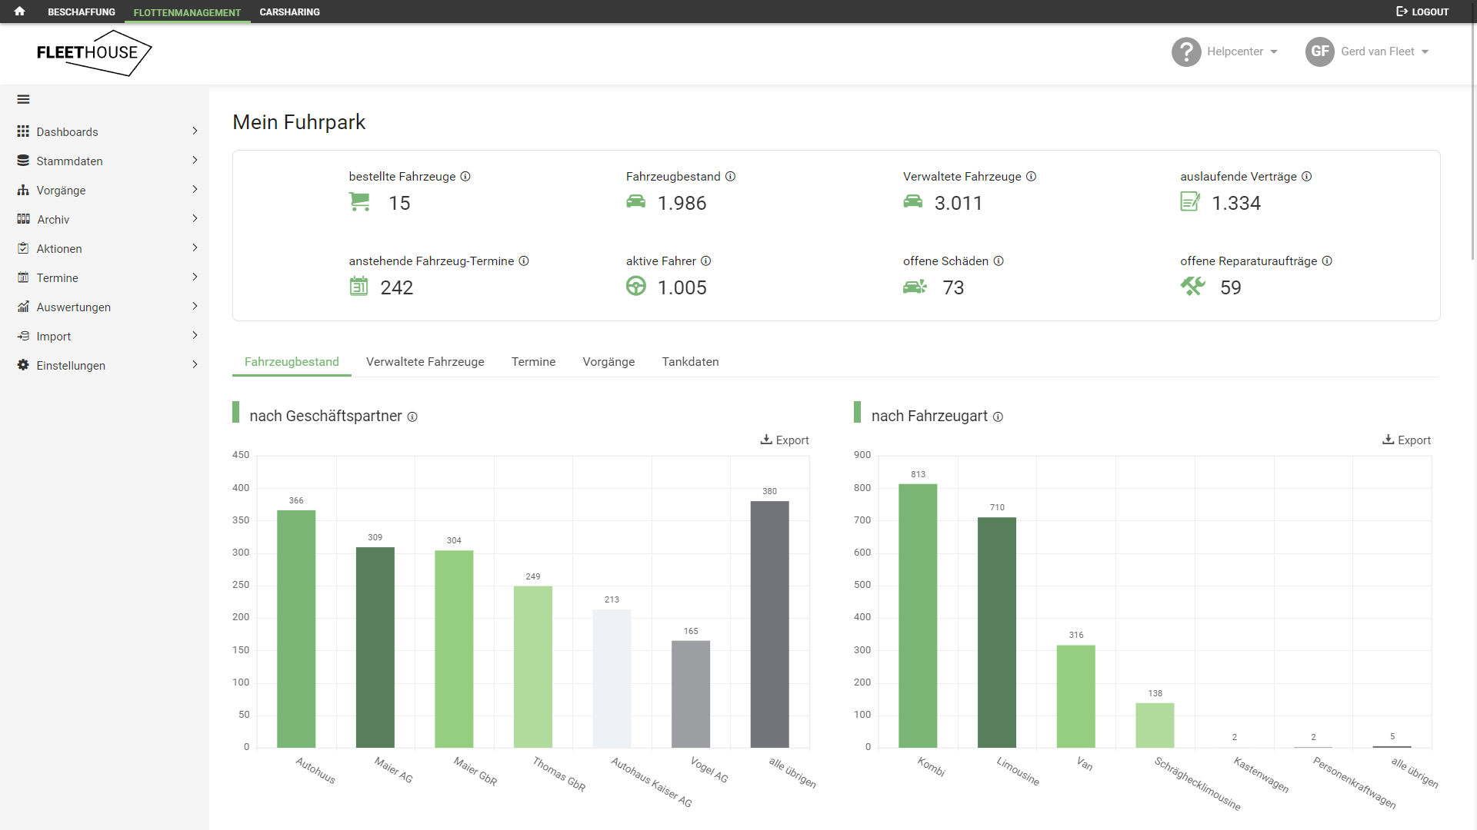The width and height of the screenshot is (1477, 830).
Task: Export the nach Fahrzeugart chart
Action: (1406, 440)
